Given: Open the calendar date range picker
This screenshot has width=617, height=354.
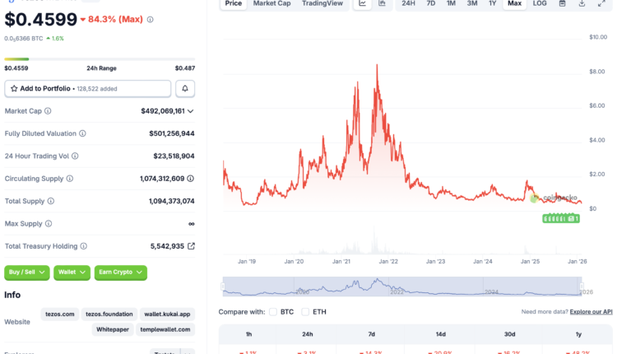Looking at the screenshot, I should point(562,4).
